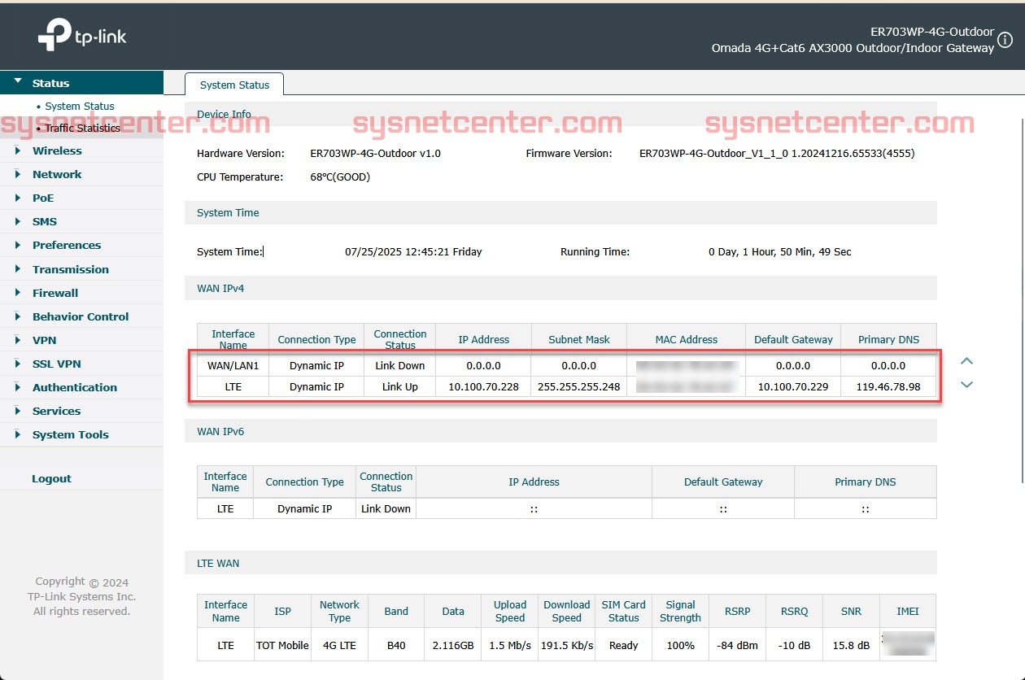Click the down chevron beside WAN IPv4 table
This screenshot has height=680, width=1025.
966,385
